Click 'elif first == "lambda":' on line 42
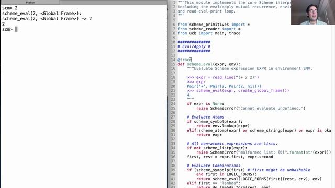 pyautogui.click(x=214, y=183)
